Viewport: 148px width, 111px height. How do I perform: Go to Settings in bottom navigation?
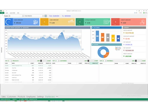pos(40,96)
